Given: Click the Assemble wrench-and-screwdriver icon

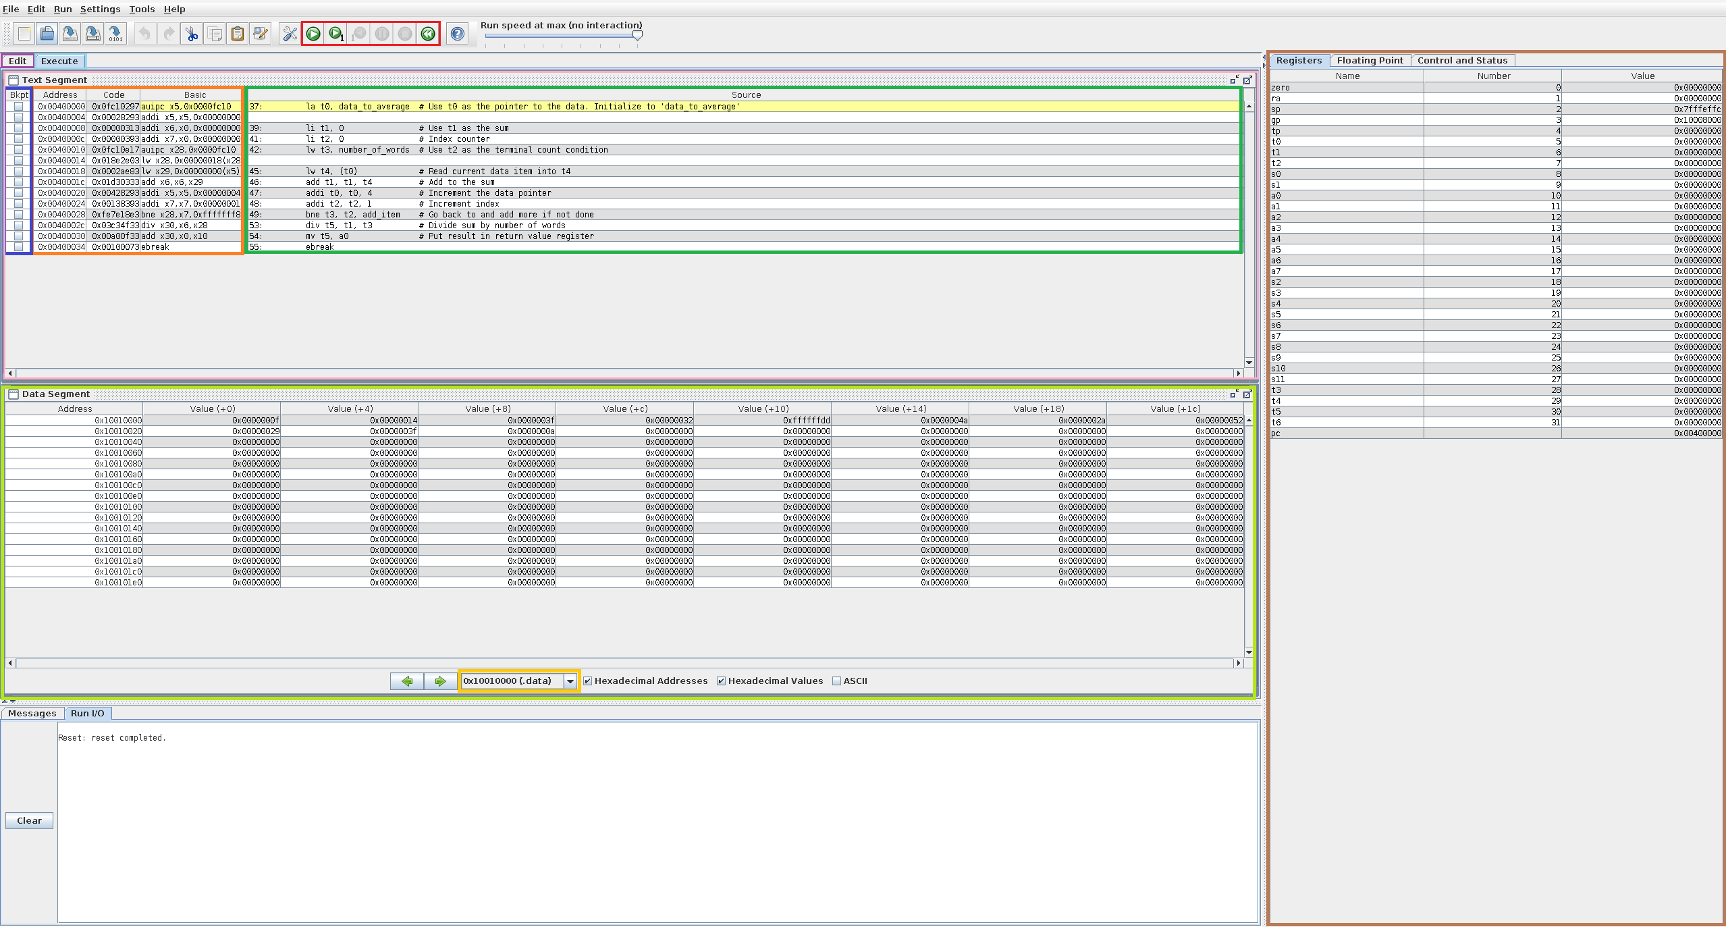Looking at the screenshot, I should (x=290, y=34).
